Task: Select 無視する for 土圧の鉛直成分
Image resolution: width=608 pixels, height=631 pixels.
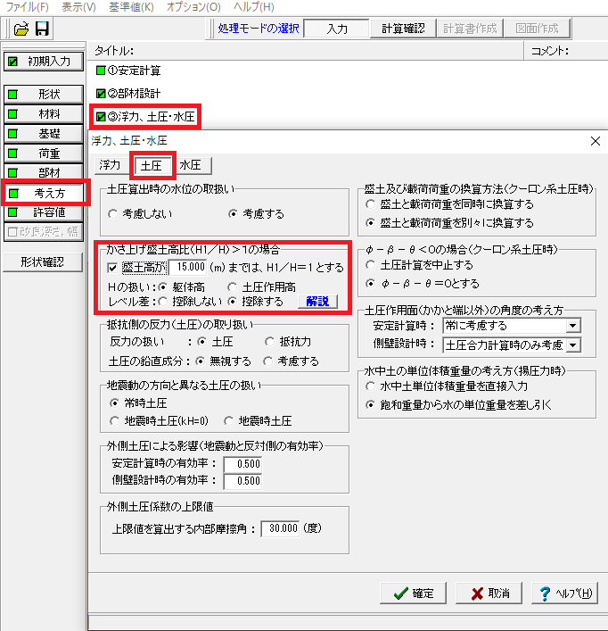Action: [x=200, y=361]
